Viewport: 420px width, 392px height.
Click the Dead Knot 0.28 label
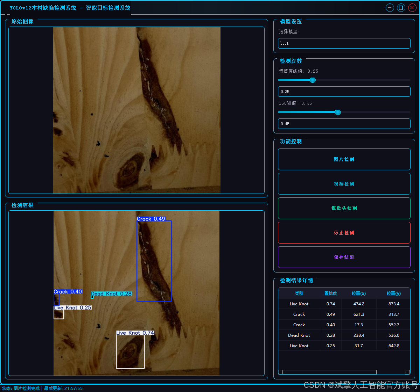[111, 294]
